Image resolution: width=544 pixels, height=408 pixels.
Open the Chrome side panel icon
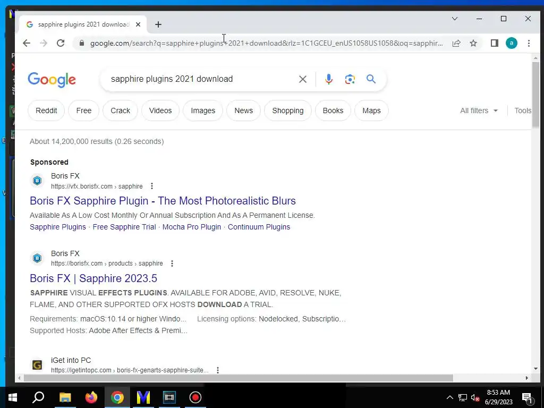(495, 43)
